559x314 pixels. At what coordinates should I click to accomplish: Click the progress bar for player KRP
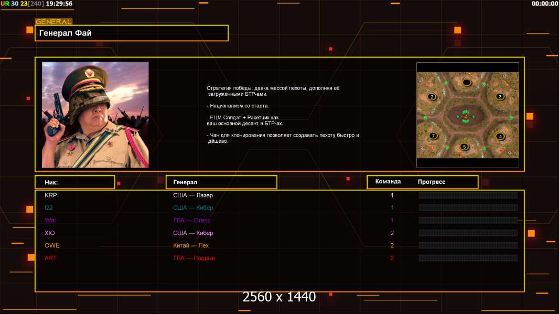468,195
